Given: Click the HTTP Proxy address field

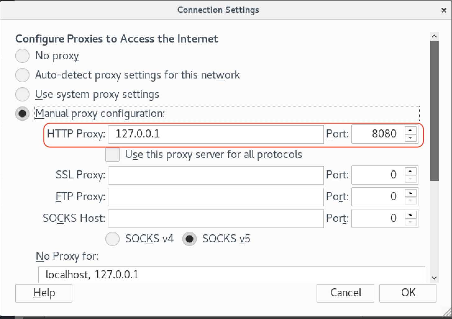Looking at the screenshot, I should tap(216, 134).
